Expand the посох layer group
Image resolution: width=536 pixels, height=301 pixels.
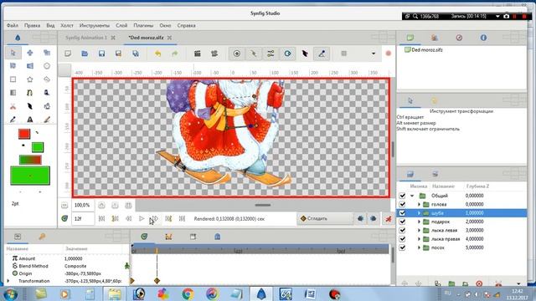[x=419, y=247]
